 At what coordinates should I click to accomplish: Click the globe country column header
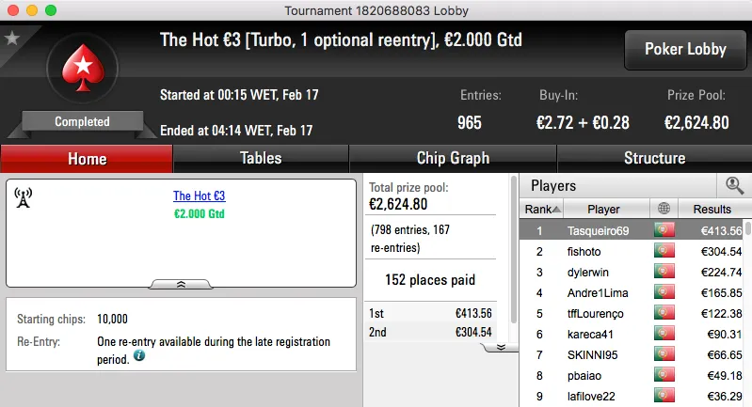[664, 209]
